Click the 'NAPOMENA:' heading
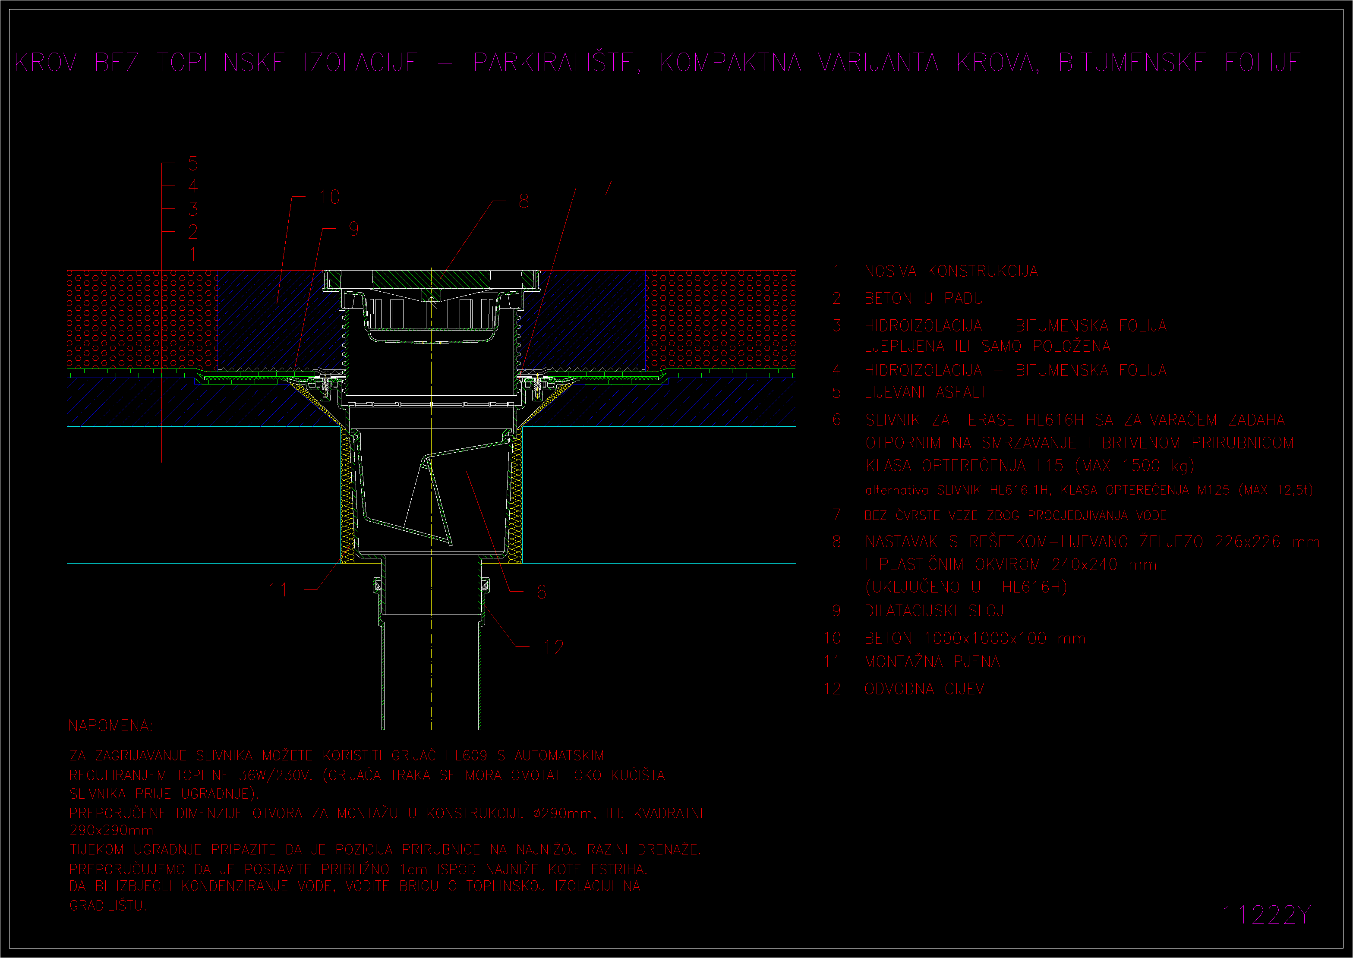 point(110,725)
